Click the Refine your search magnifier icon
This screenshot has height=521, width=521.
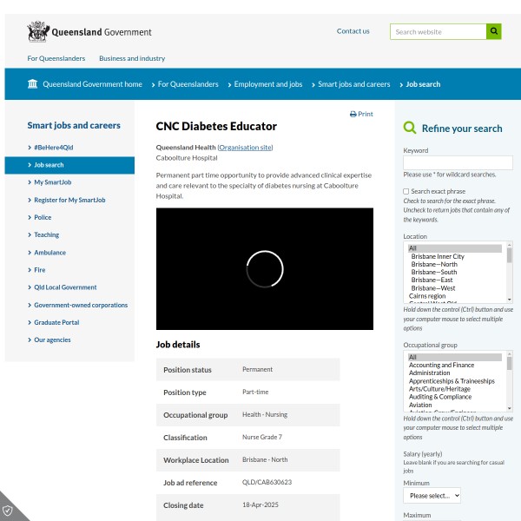[410, 128]
